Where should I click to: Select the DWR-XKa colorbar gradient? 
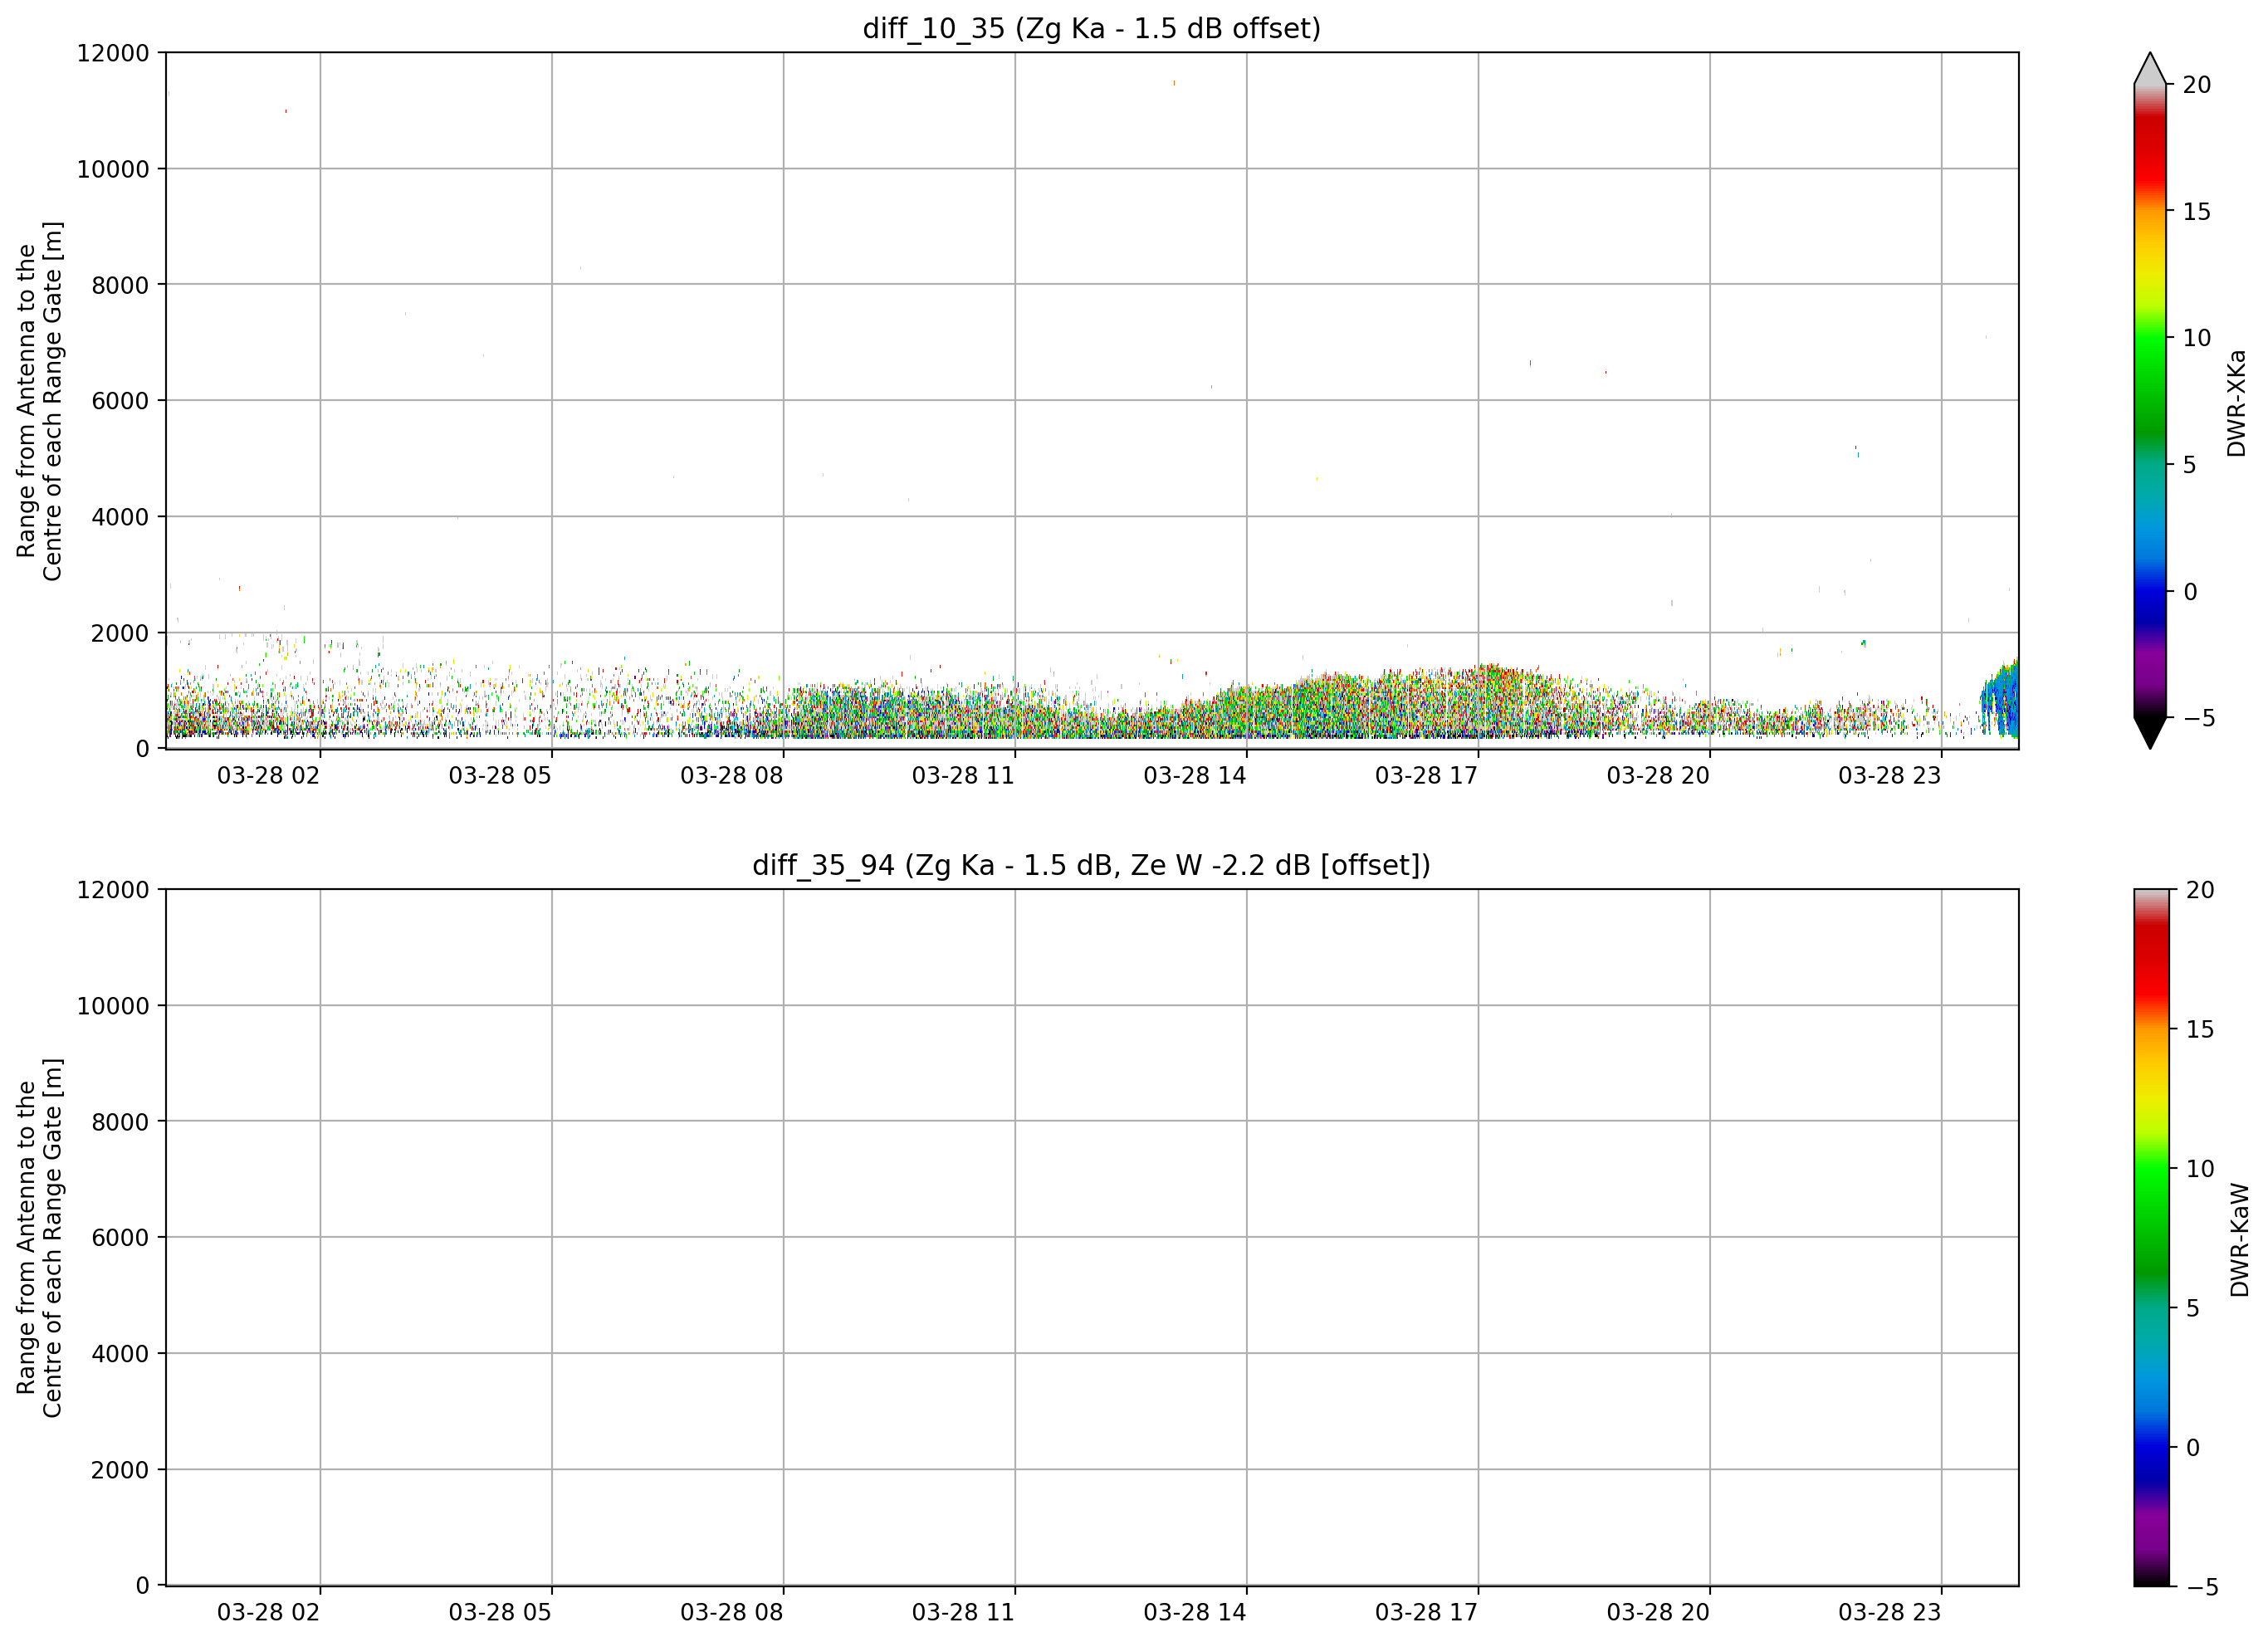[2150, 401]
